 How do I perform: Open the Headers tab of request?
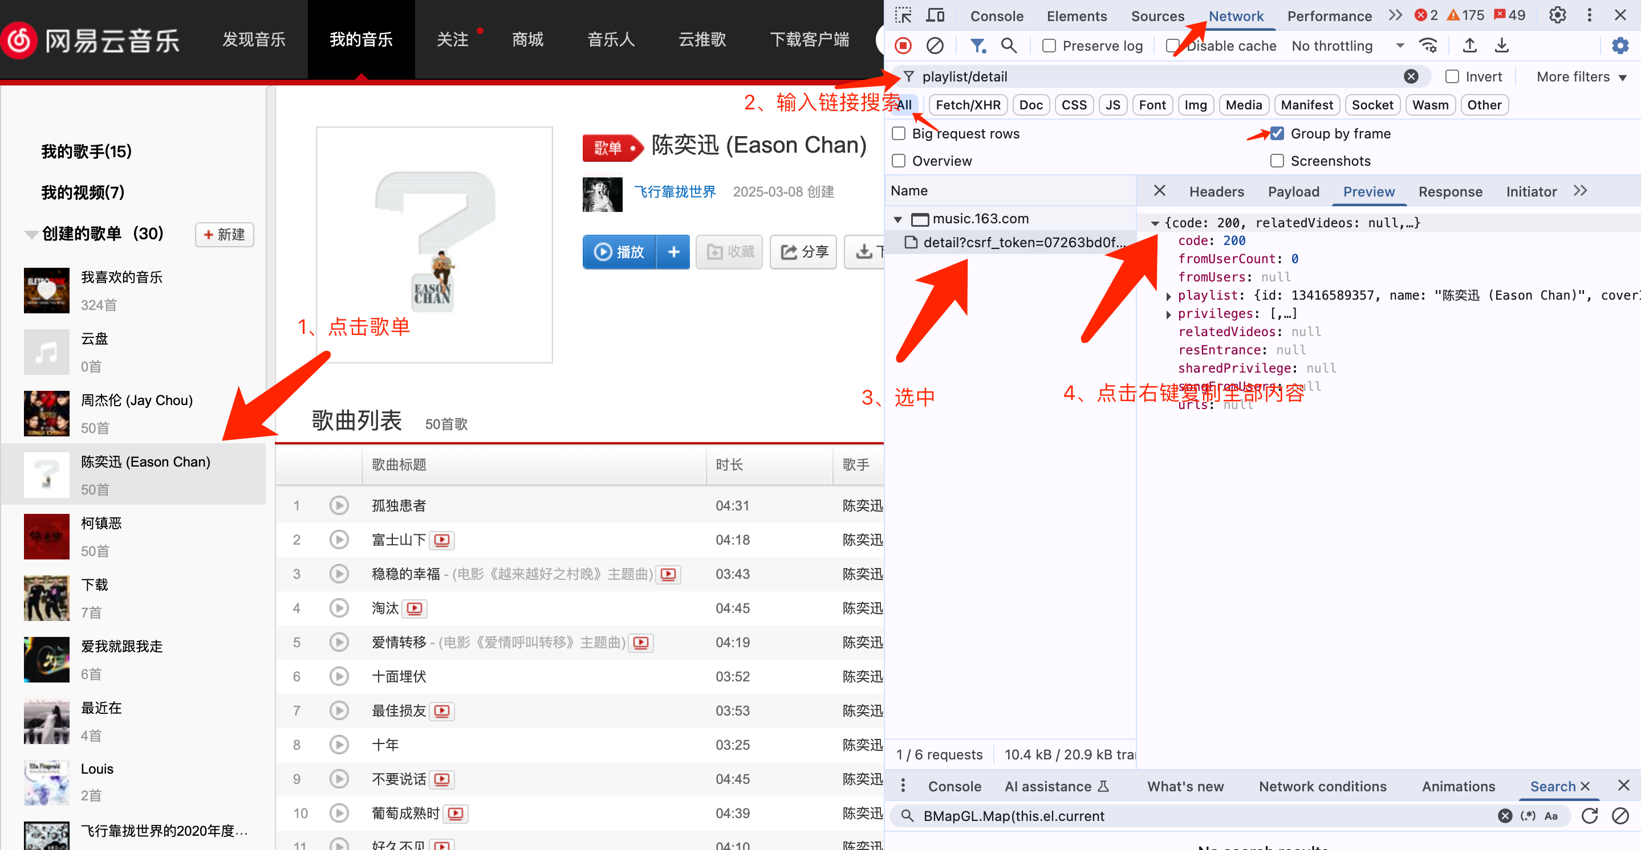coord(1216,191)
